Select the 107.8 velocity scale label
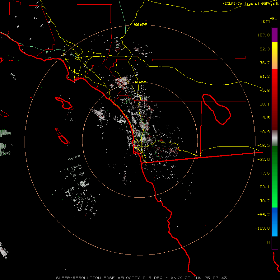This screenshot has height=280, width=280. [264, 35]
